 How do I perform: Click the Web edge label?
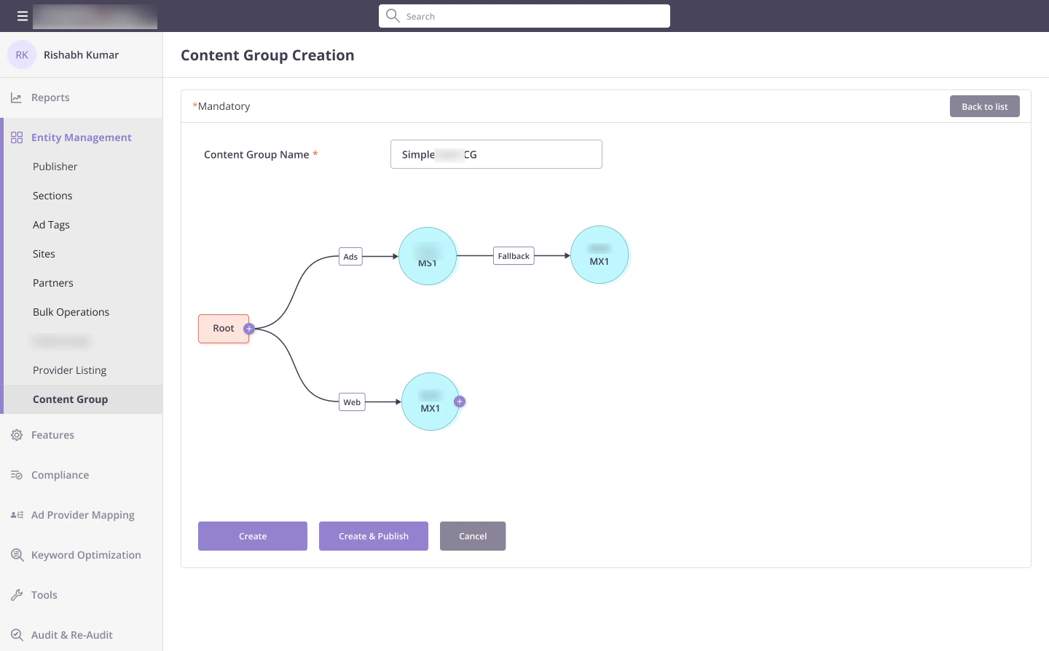(x=352, y=402)
